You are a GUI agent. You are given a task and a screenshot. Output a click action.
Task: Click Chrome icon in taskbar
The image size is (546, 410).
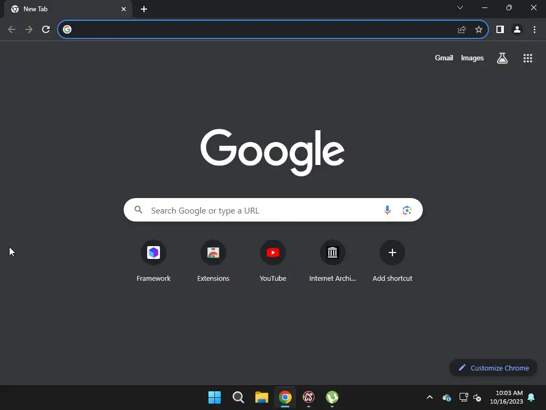click(x=285, y=397)
